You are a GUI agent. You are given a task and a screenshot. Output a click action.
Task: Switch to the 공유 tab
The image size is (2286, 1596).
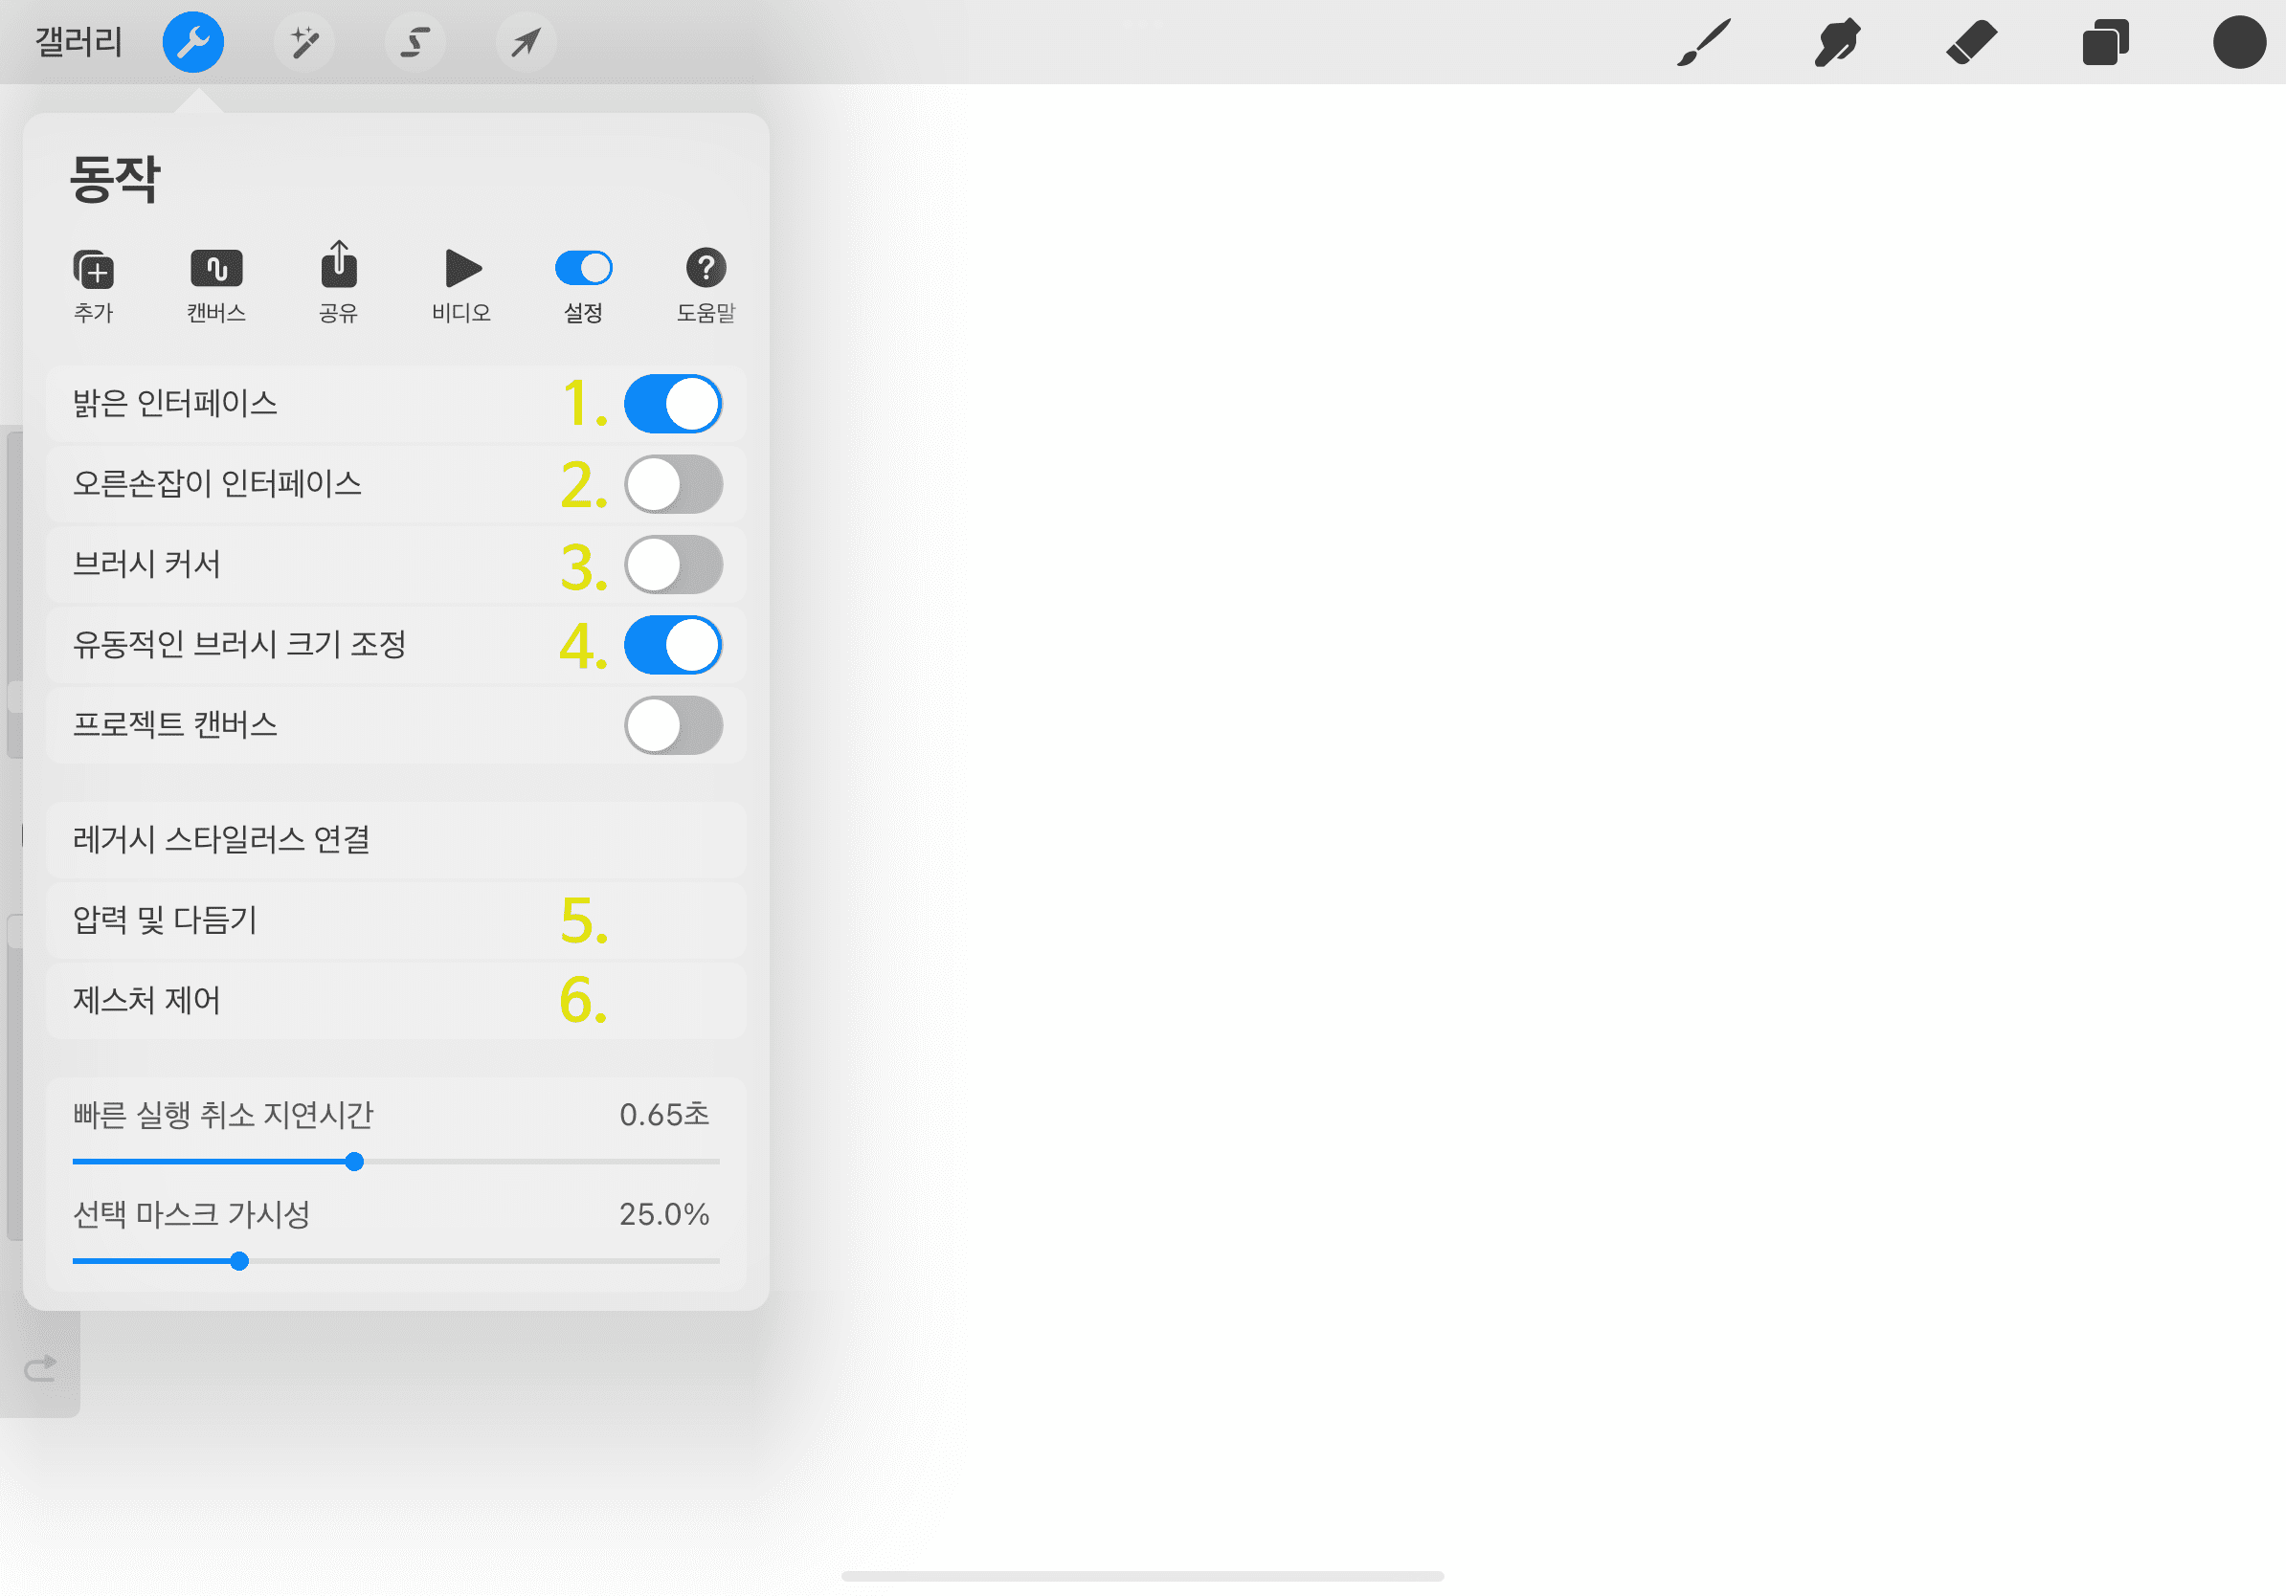point(339,284)
